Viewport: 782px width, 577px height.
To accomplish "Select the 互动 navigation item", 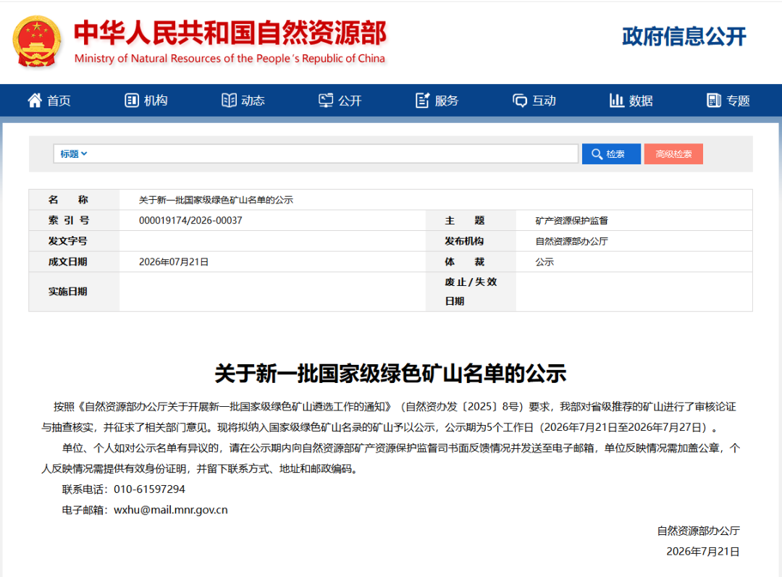I will [x=534, y=100].
